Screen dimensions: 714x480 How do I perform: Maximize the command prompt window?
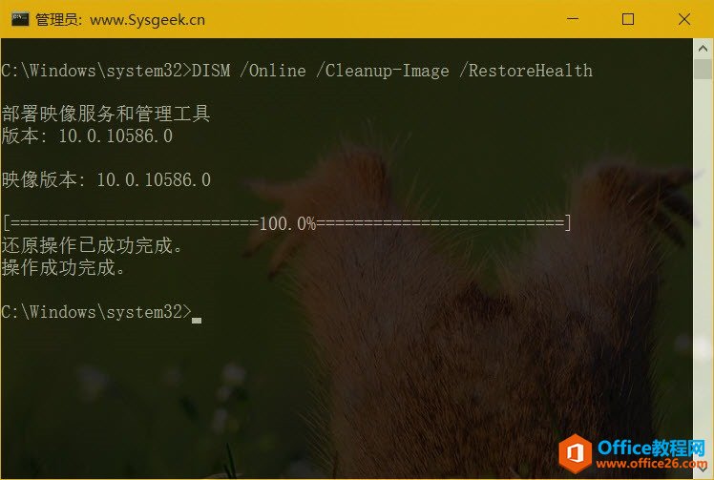(628, 19)
